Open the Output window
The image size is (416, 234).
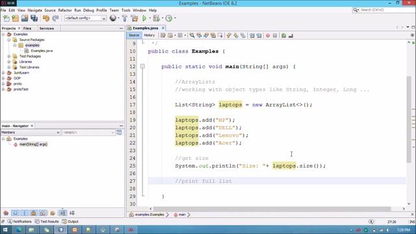70,221
